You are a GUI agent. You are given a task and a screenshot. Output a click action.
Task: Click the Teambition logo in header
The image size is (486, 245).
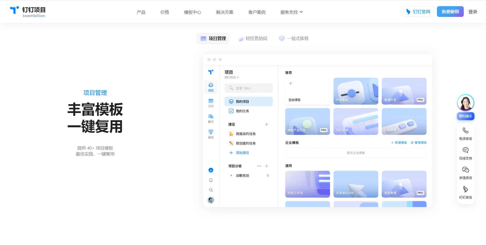click(x=28, y=12)
